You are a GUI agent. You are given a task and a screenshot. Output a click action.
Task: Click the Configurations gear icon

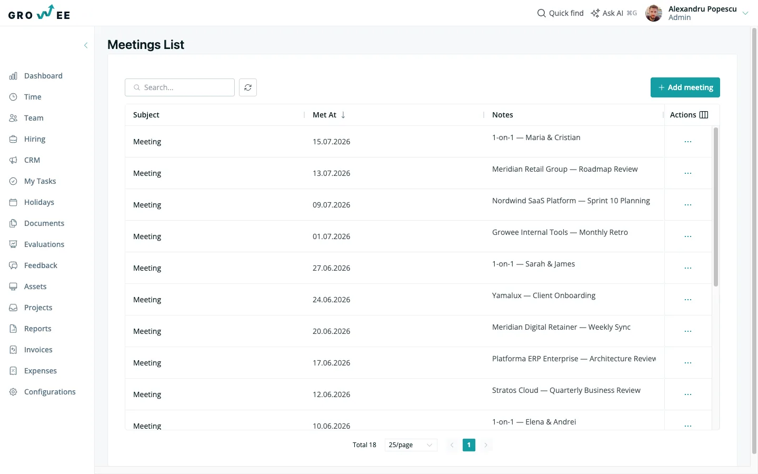click(x=13, y=392)
